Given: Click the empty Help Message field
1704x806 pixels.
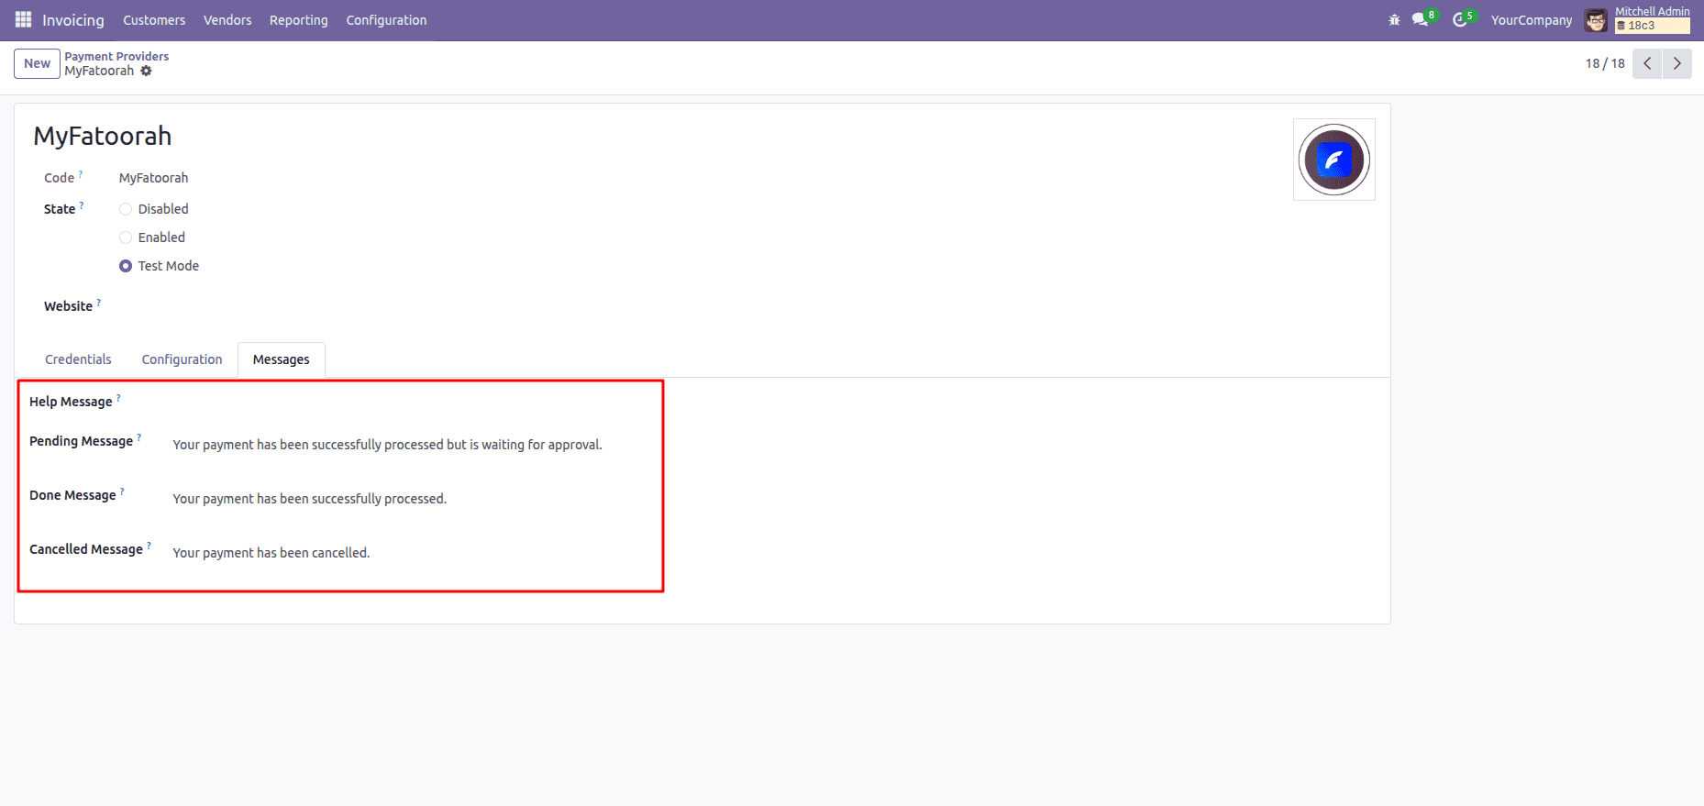Looking at the screenshot, I should 413,403.
